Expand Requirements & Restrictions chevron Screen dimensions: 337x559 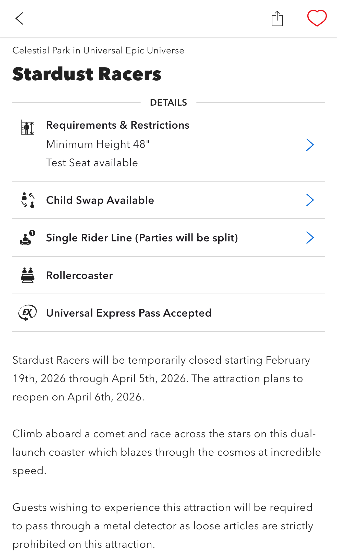310,145
